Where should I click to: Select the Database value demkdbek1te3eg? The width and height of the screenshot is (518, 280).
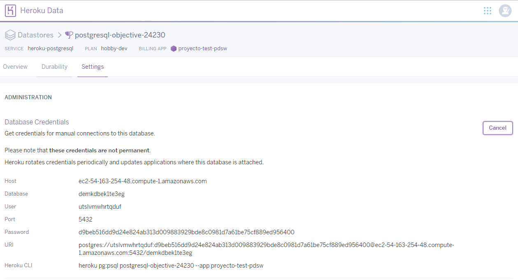(102, 194)
